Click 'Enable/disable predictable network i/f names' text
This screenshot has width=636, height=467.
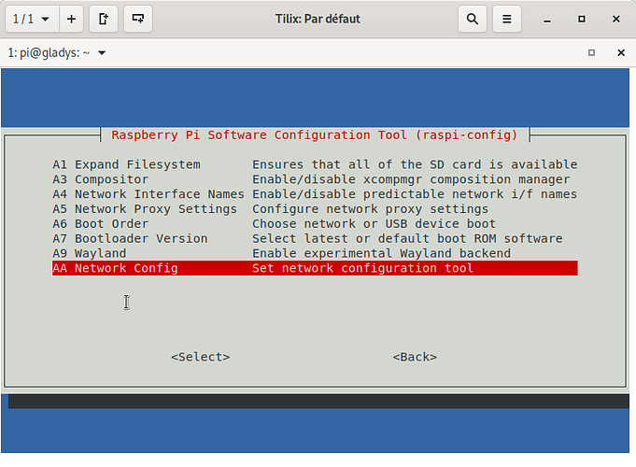415,194
